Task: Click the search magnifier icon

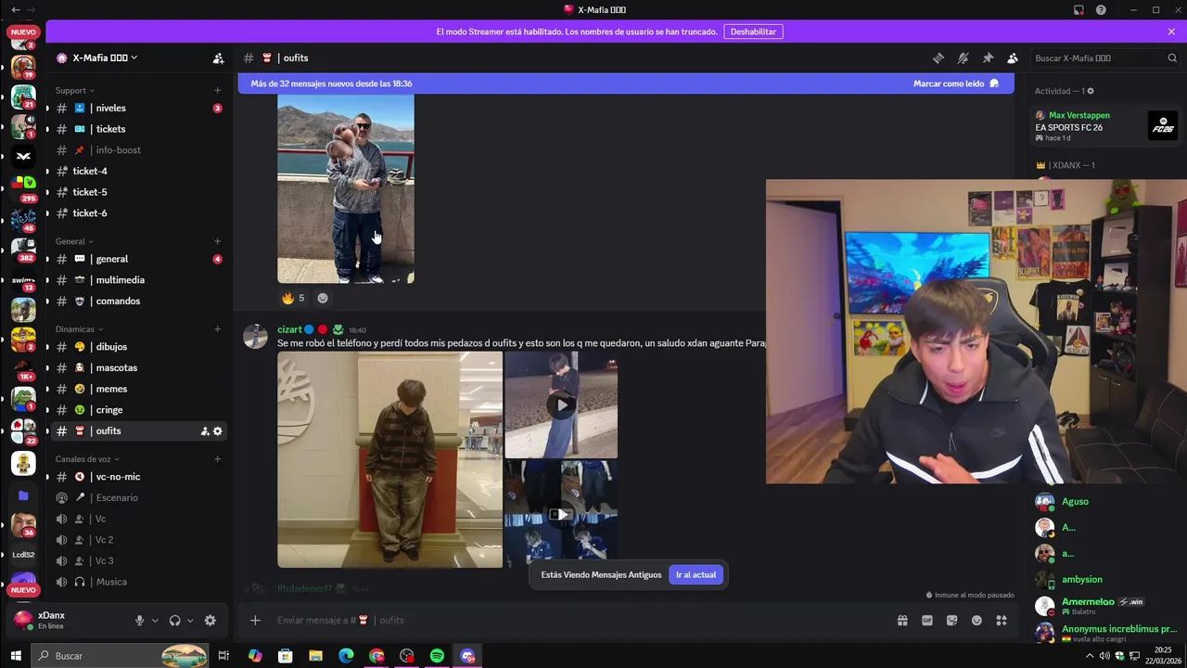Action: coord(1172,58)
